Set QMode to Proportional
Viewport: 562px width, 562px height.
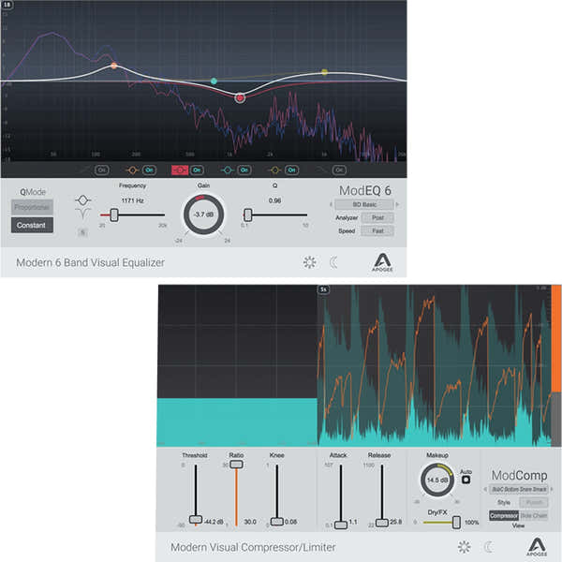(32, 207)
